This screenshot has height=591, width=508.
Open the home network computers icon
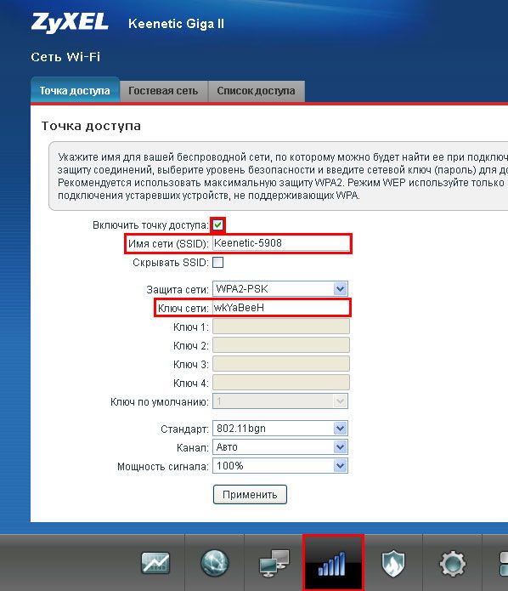274,564
